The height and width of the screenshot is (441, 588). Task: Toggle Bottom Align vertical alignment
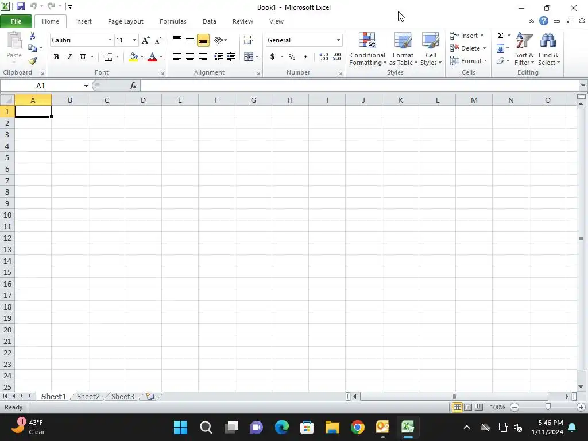203,40
